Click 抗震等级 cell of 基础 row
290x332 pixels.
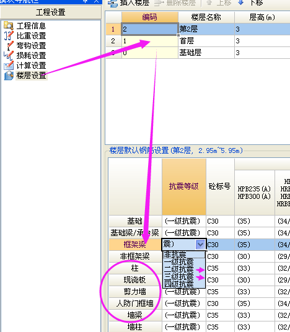184,221
